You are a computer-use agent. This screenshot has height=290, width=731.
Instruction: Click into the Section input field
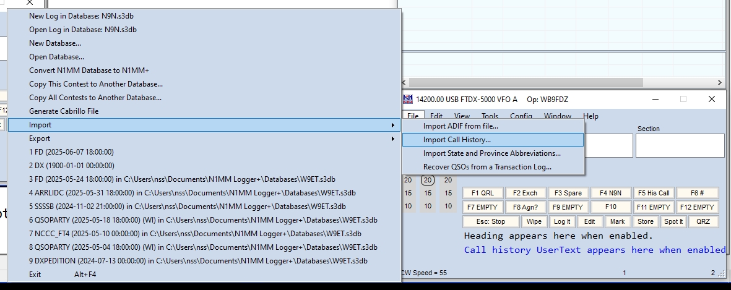coord(680,146)
